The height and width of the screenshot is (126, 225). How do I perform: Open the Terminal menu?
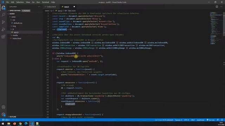click(45, 2)
